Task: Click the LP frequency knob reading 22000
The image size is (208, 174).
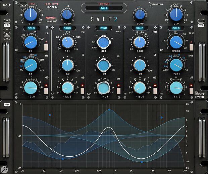Action: click(176, 42)
